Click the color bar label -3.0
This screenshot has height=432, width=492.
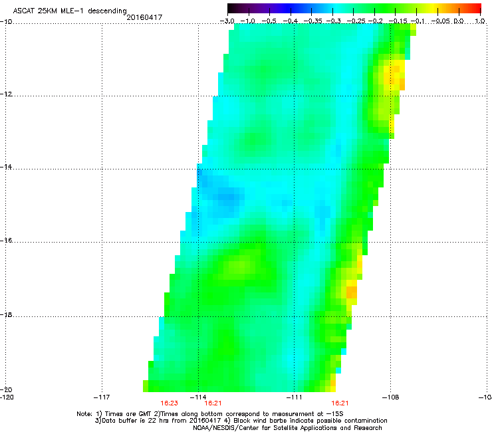click(x=227, y=21)
